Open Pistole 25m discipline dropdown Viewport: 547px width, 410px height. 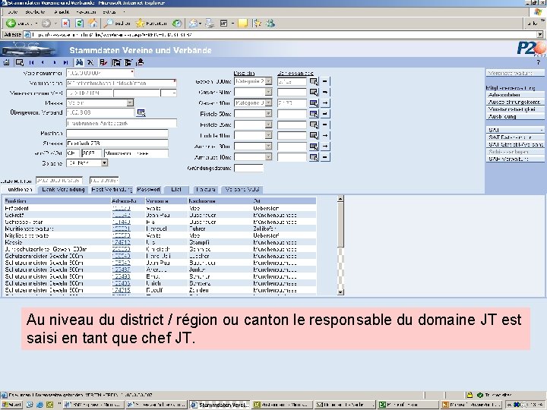(268, 125)
